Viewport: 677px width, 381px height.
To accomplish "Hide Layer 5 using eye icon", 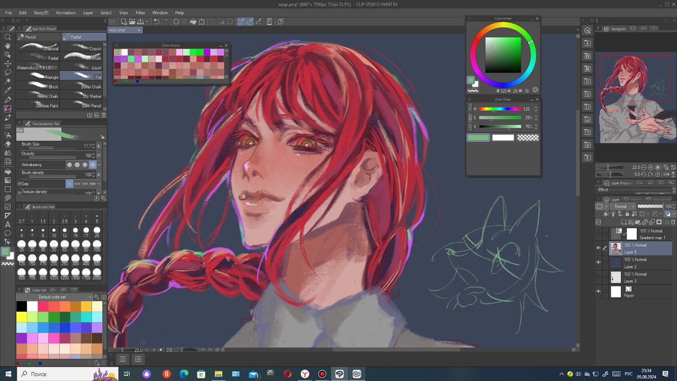I will (598, 248).
